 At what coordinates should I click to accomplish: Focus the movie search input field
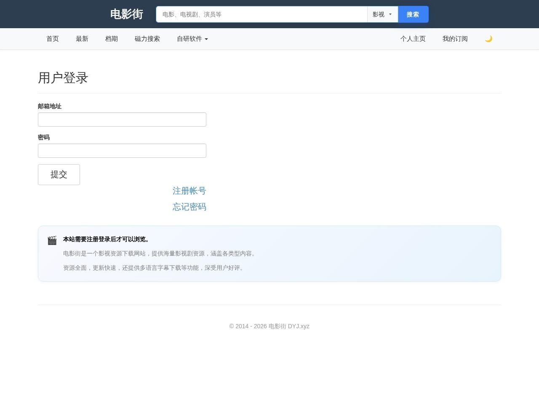point(261,14)
